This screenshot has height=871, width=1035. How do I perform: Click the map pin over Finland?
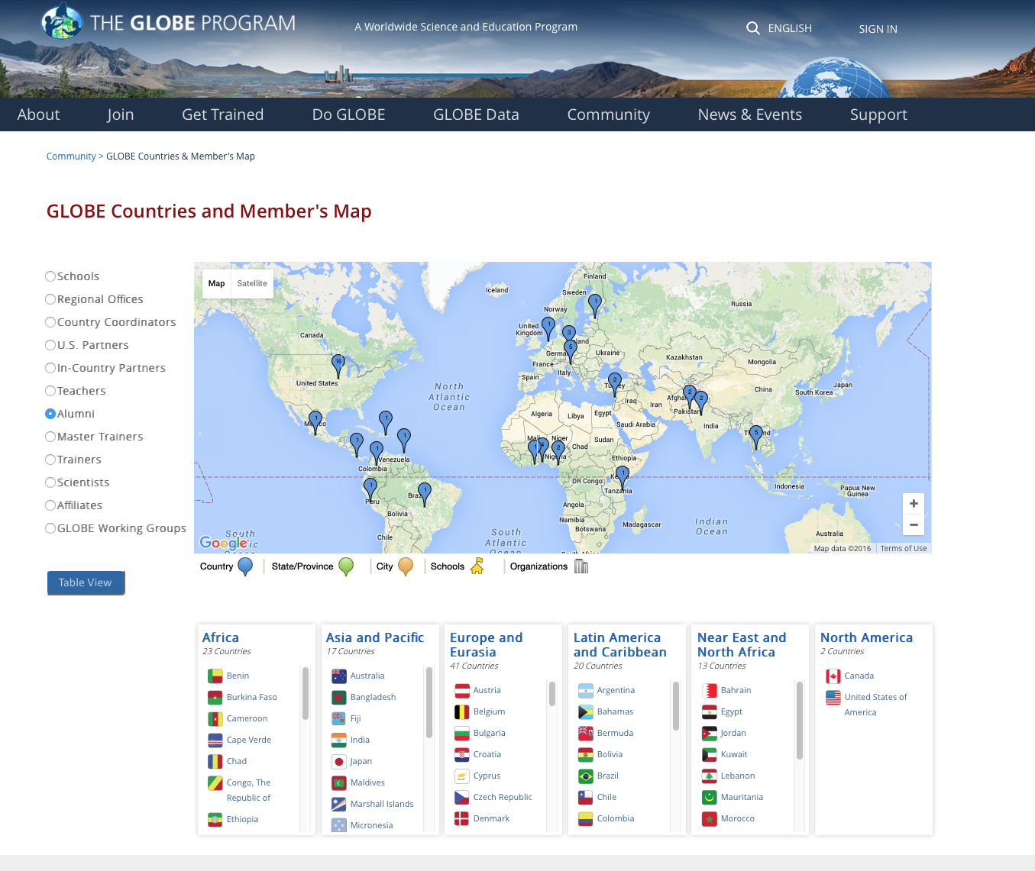coord(595,303)
